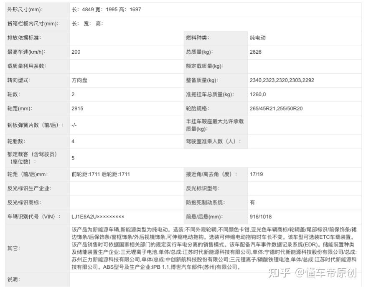Click the 货箱栏板内尺寸 row label
This screenshot has width=366, height=287.
click(32, 23)
